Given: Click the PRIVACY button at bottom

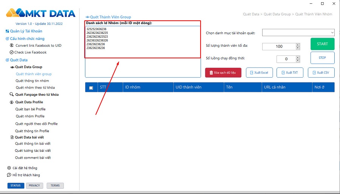Looking at the screenshot, I should click(34, 186).
